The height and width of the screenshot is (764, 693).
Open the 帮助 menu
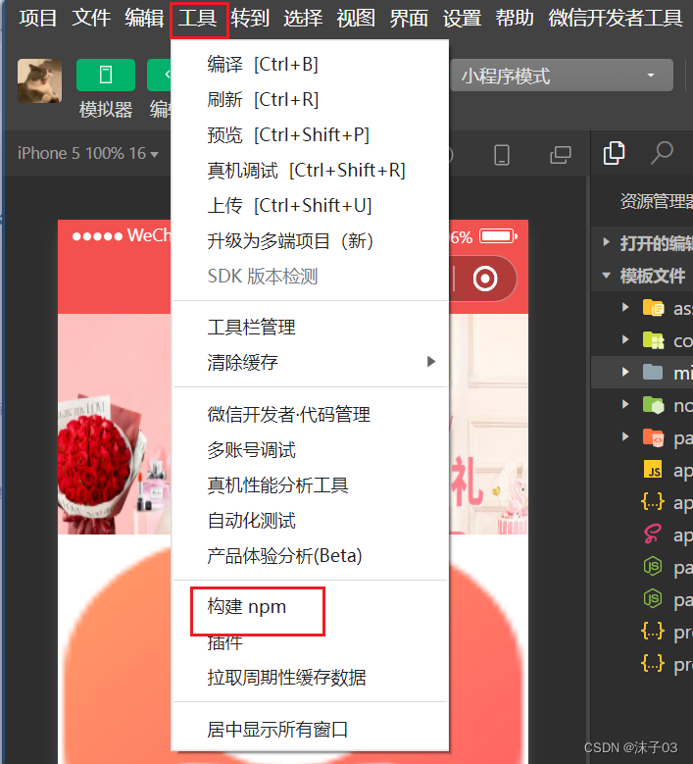(515, 19)
